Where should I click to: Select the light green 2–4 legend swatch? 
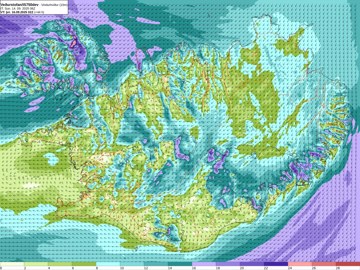[36, 264]
